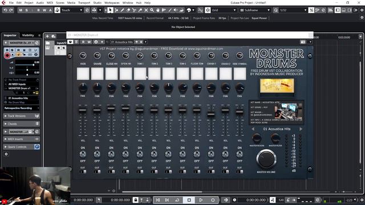The height and width of the screenshot is (205, 365).
Task: Select the Time Warp tool
Action: 164,10
